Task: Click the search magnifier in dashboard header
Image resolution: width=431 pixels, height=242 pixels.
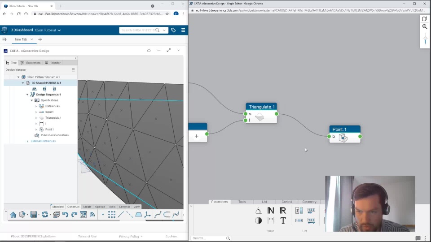Action: point(157,30)
